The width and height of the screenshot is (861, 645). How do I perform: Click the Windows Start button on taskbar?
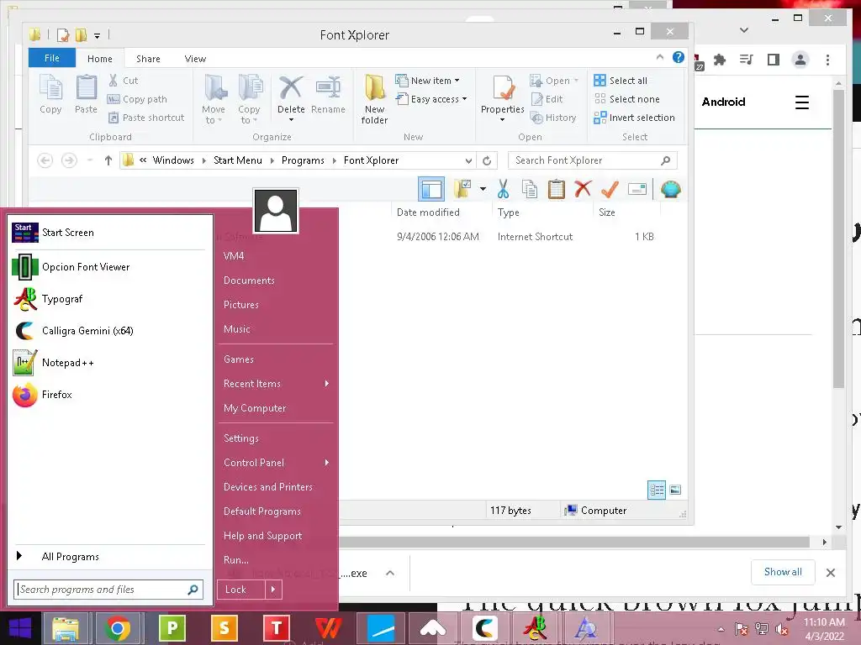(20, 628)
